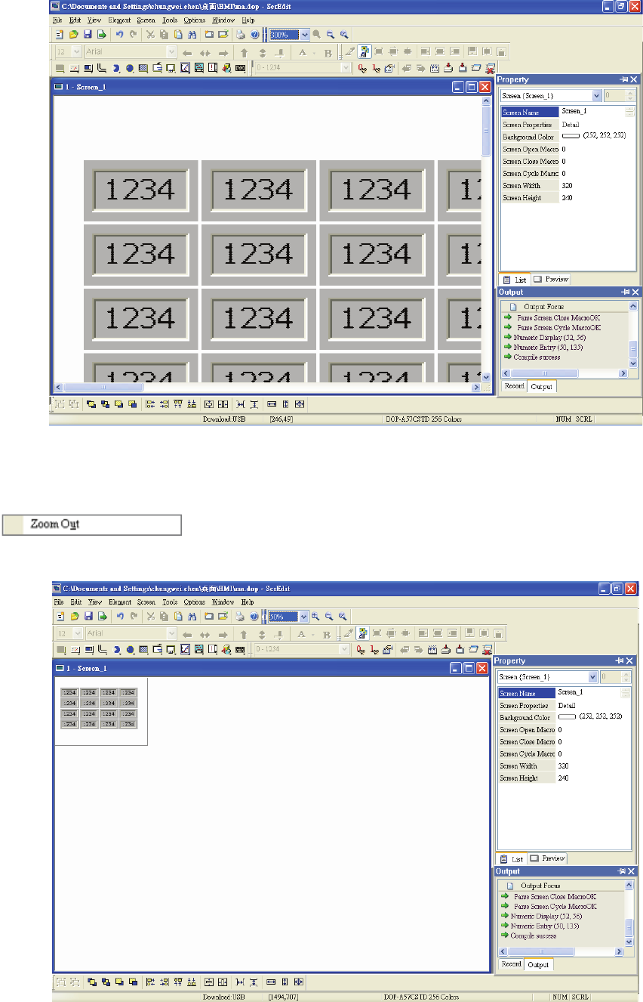
Task: Click Screen_1 horizontal scrollbar in the 300% zoom window
Action: pos(266,388)
